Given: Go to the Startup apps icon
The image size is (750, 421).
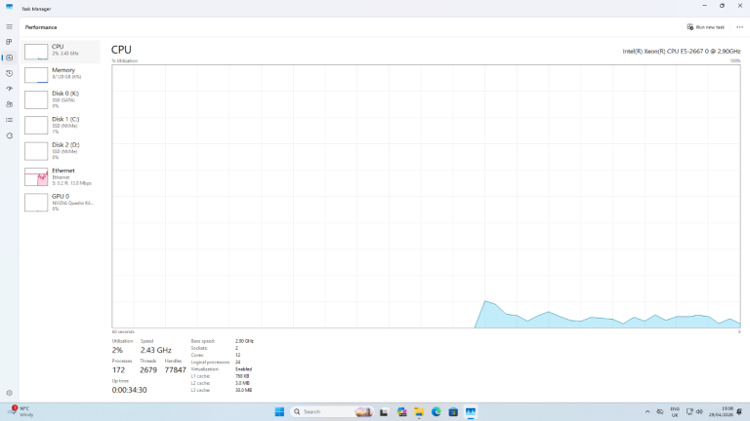Looking at the screenshot, I should (9, 89).
